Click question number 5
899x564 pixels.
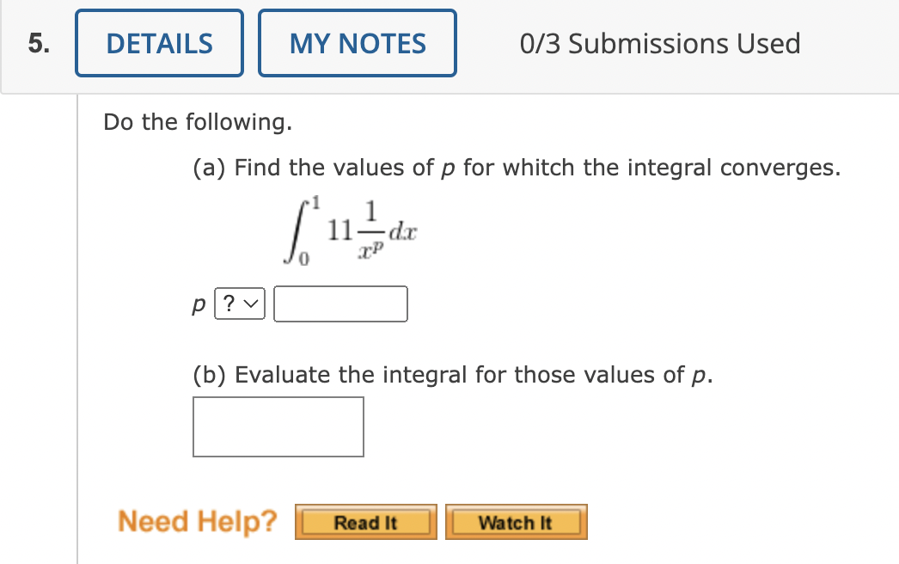[x=36, y=43]
